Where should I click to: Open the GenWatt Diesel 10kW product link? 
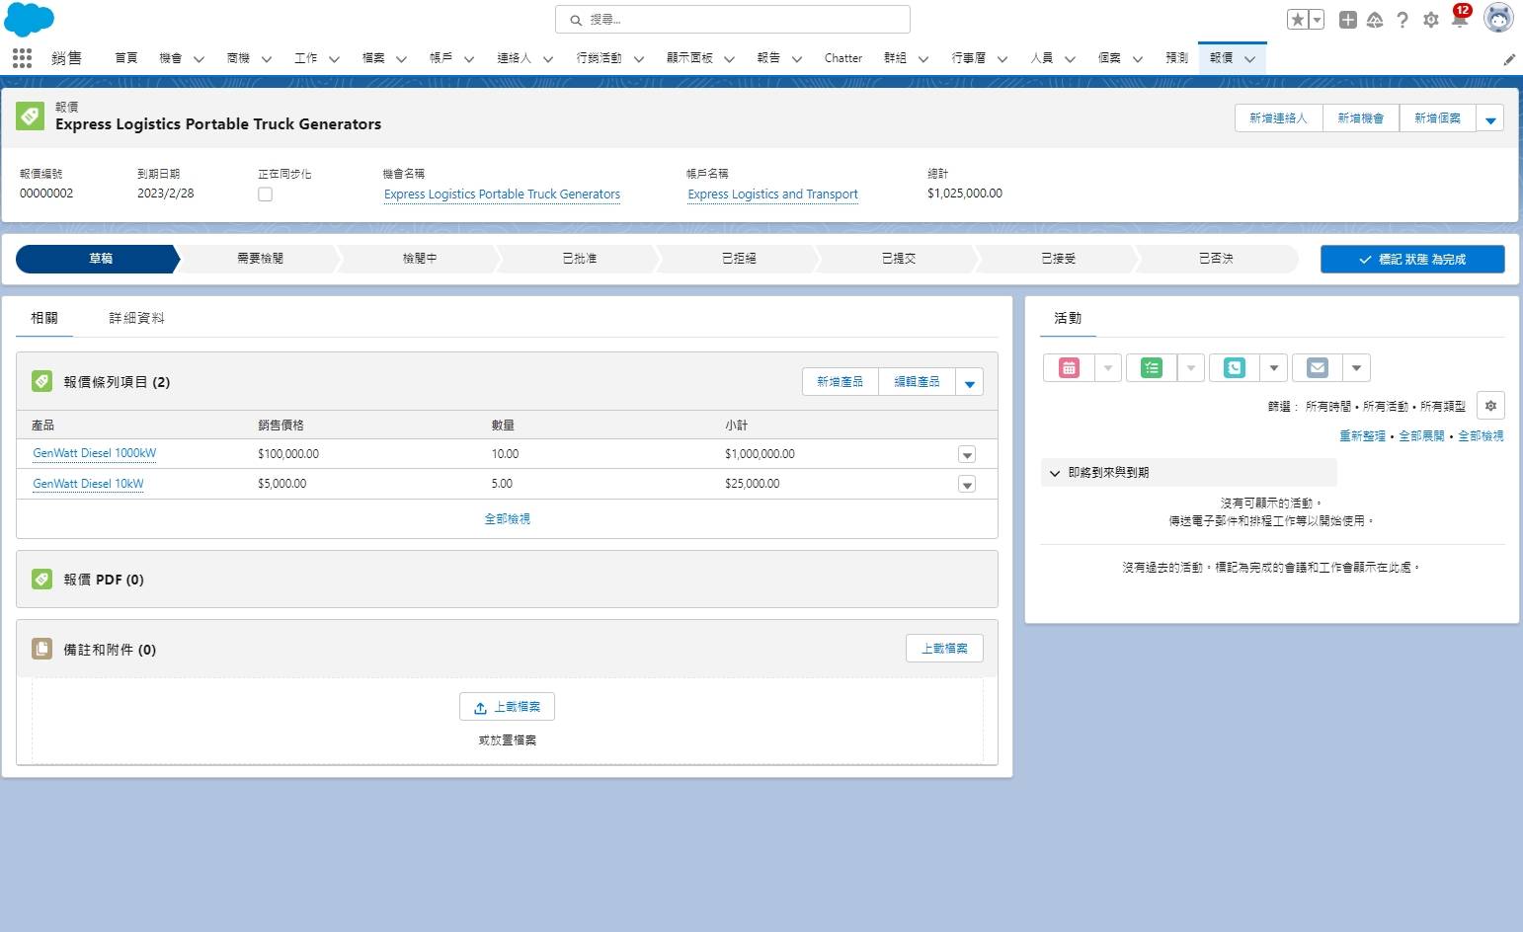point(88,484)
